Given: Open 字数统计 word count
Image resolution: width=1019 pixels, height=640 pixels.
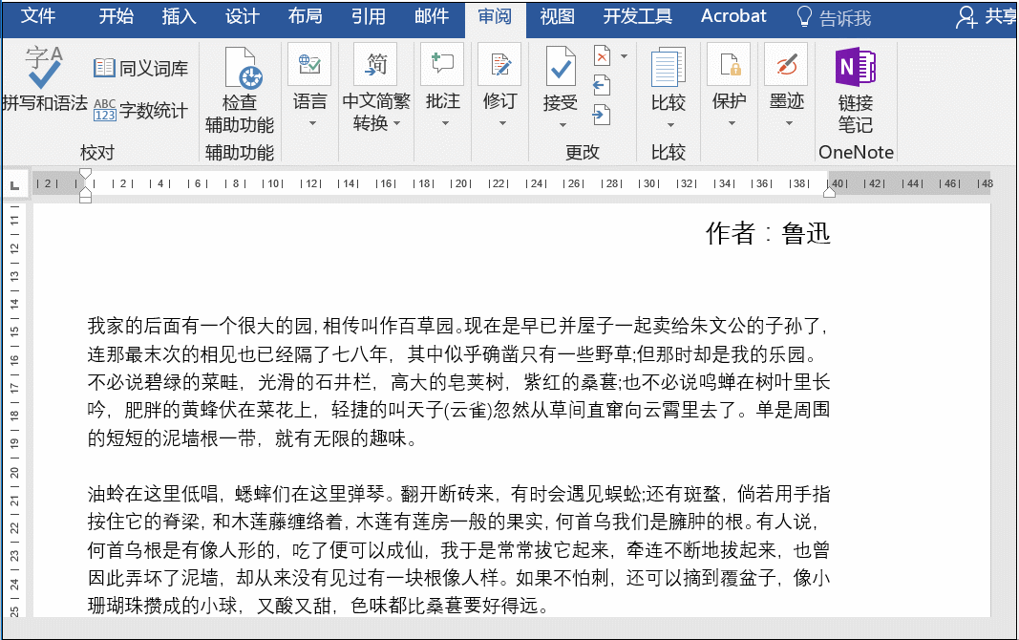Looking at the screenshot, I should [140, 110].
